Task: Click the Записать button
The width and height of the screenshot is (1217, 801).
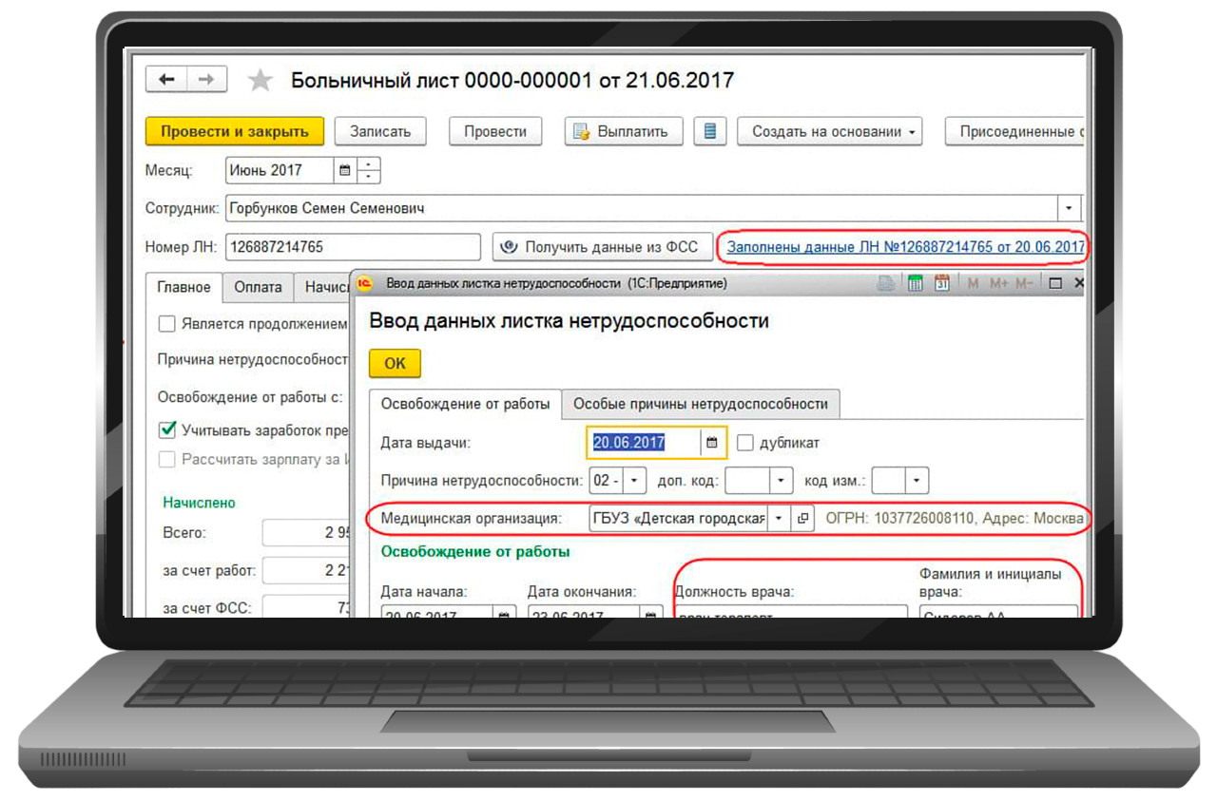Action: (380, 131)
